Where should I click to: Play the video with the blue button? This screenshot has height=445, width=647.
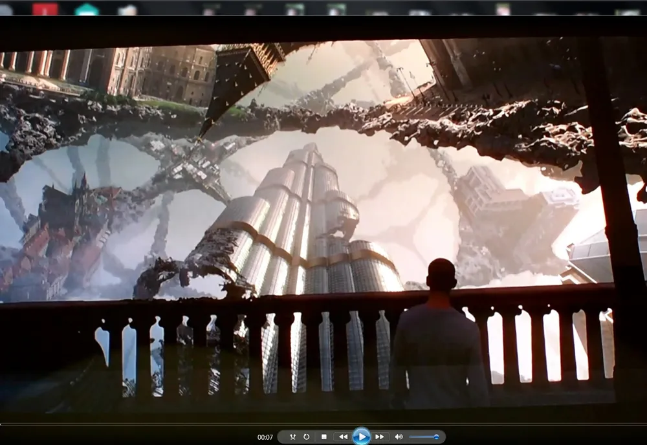pos(362,437)
